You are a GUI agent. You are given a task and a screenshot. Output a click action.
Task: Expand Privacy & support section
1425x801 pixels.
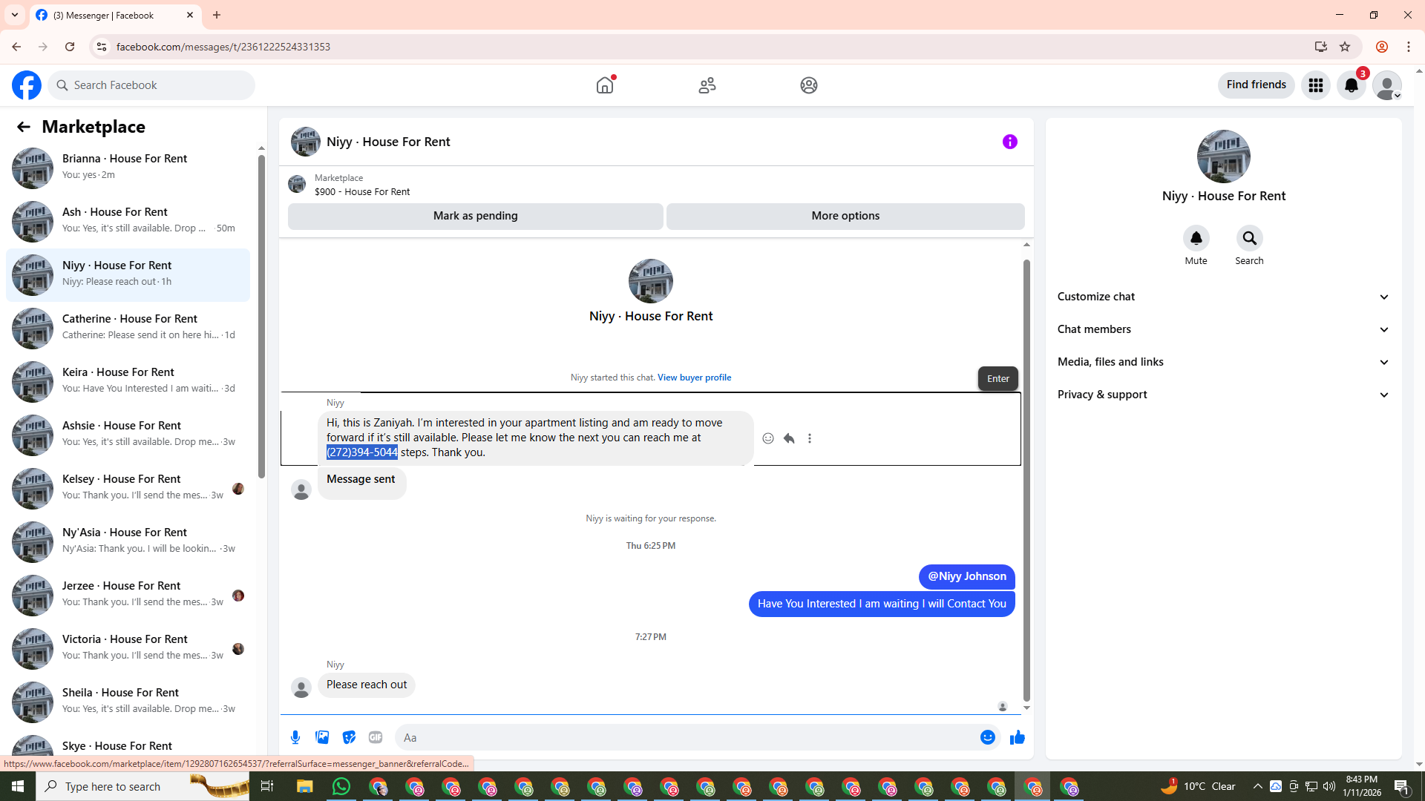pos(1223,395)
